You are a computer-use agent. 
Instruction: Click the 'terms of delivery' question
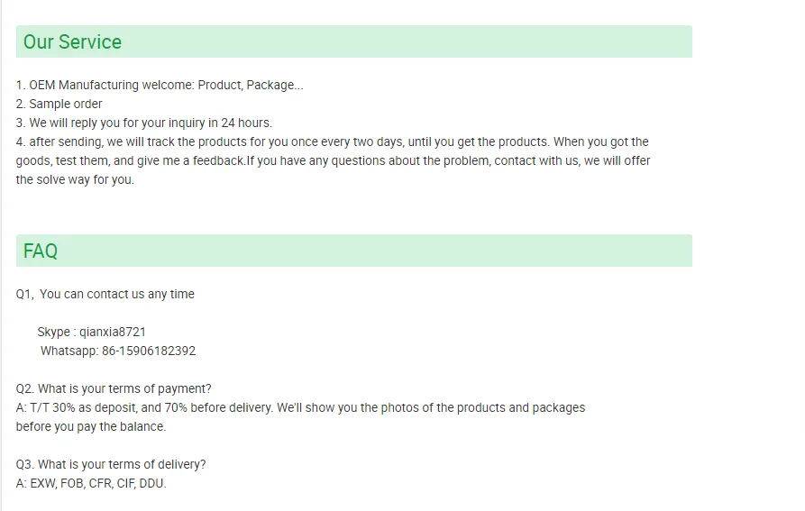coord(111,465)
